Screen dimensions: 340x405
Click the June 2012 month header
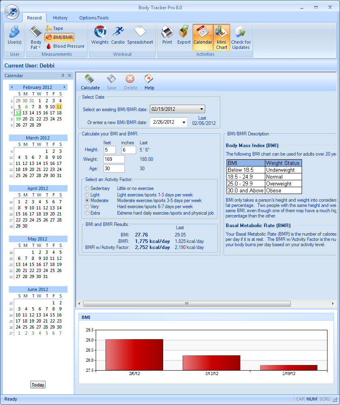[x=38, y=289]
